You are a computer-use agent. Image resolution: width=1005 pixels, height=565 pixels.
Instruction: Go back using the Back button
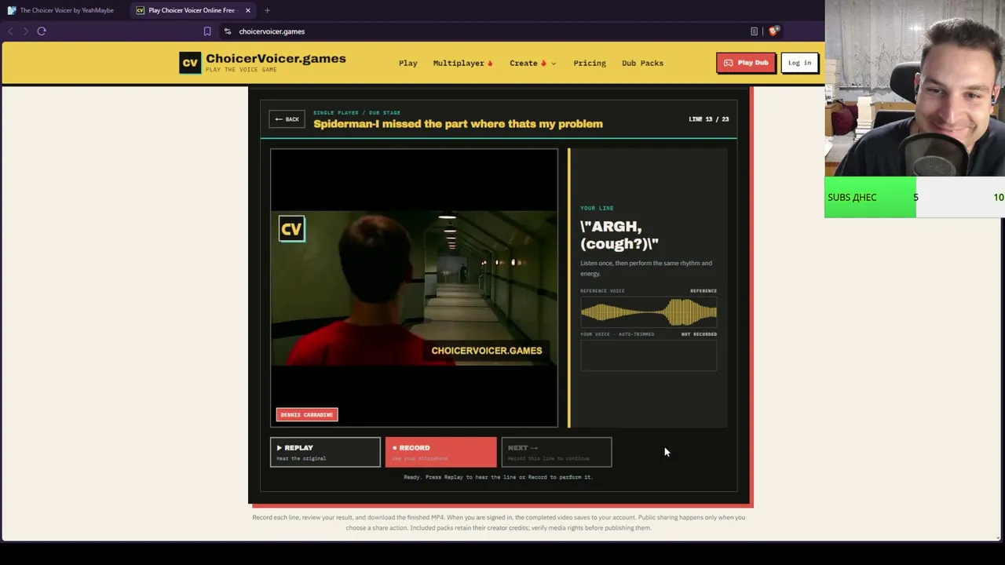click(x=287, y=119)
